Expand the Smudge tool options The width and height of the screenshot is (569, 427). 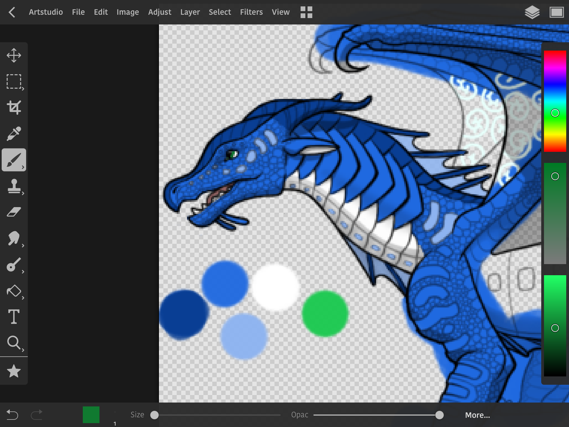[14, 239]
